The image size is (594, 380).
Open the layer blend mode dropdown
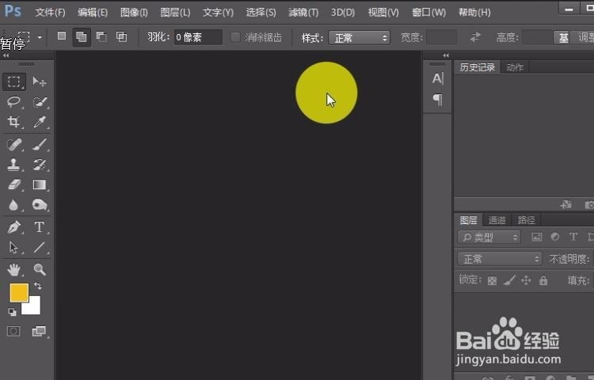point(500,259)
